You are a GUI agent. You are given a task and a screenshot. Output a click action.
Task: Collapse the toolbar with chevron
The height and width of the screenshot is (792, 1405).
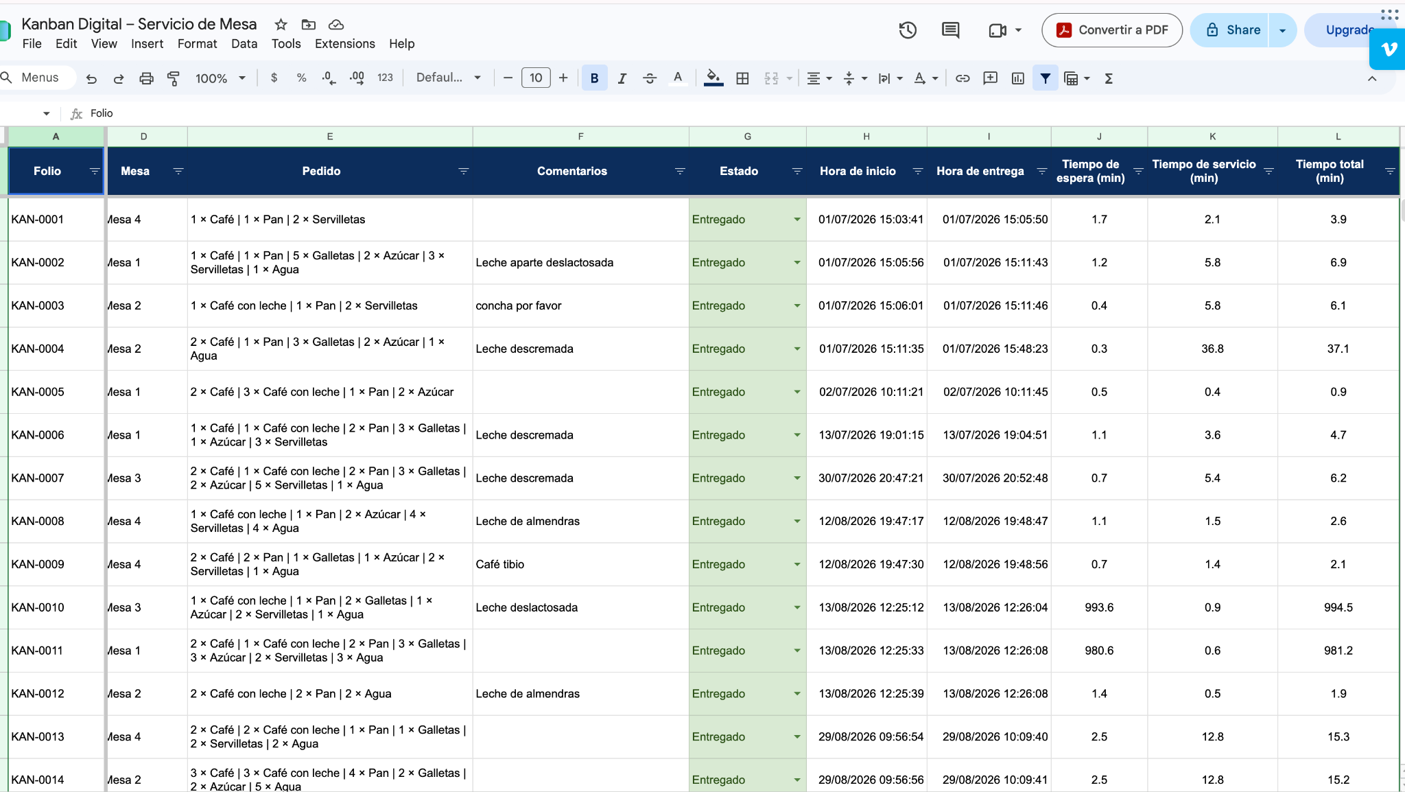[x=1372, y=78]
